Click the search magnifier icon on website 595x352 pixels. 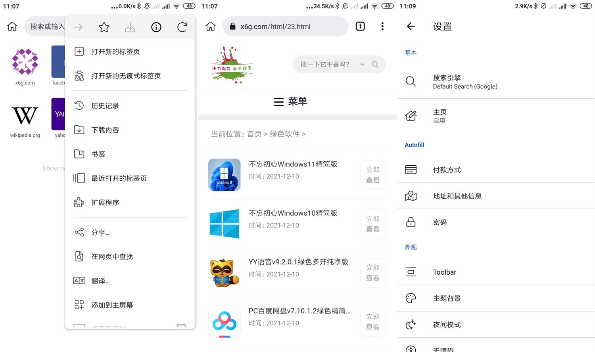pyautogui.click(x=375, y=65)
